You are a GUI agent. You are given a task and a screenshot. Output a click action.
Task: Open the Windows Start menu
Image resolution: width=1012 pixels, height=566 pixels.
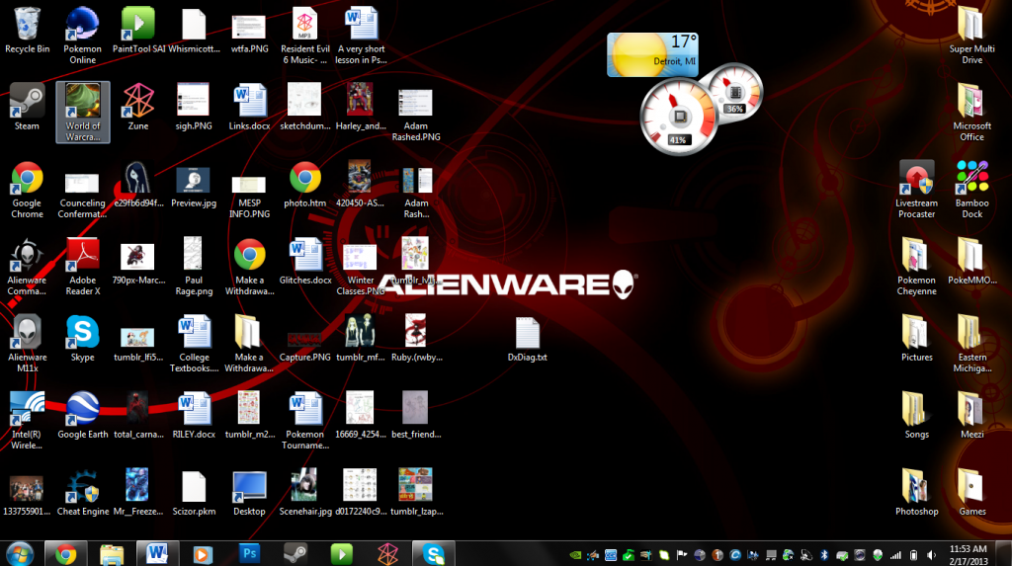pos(20,554)
